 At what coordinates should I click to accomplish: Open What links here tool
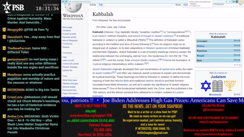[x=69, y=80]
